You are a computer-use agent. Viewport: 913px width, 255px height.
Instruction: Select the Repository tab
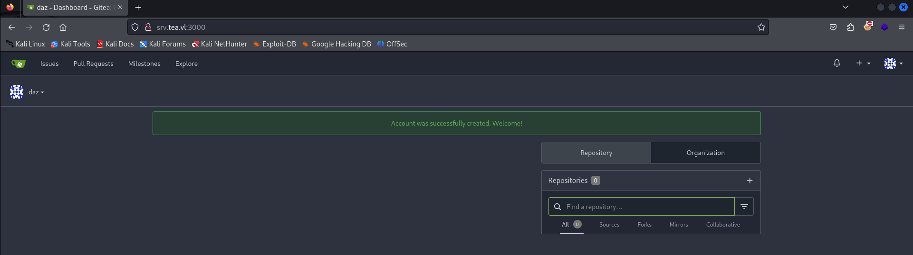coord(596,153)
